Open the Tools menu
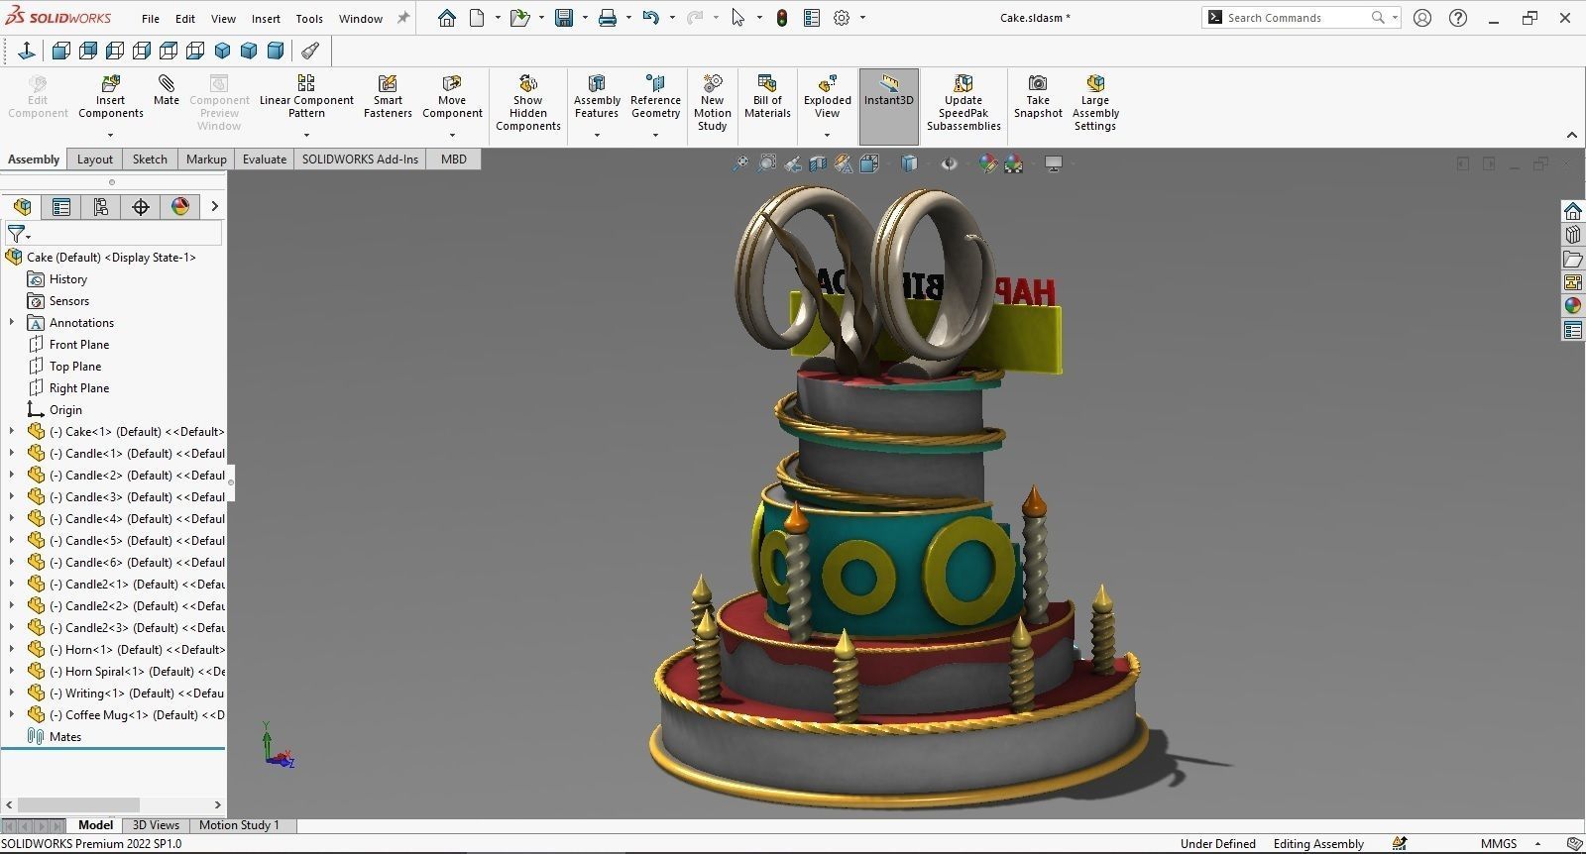Image resolution: width=1586 pixels, height=854 pixels. pyautogui.click(x=309, y=18)
